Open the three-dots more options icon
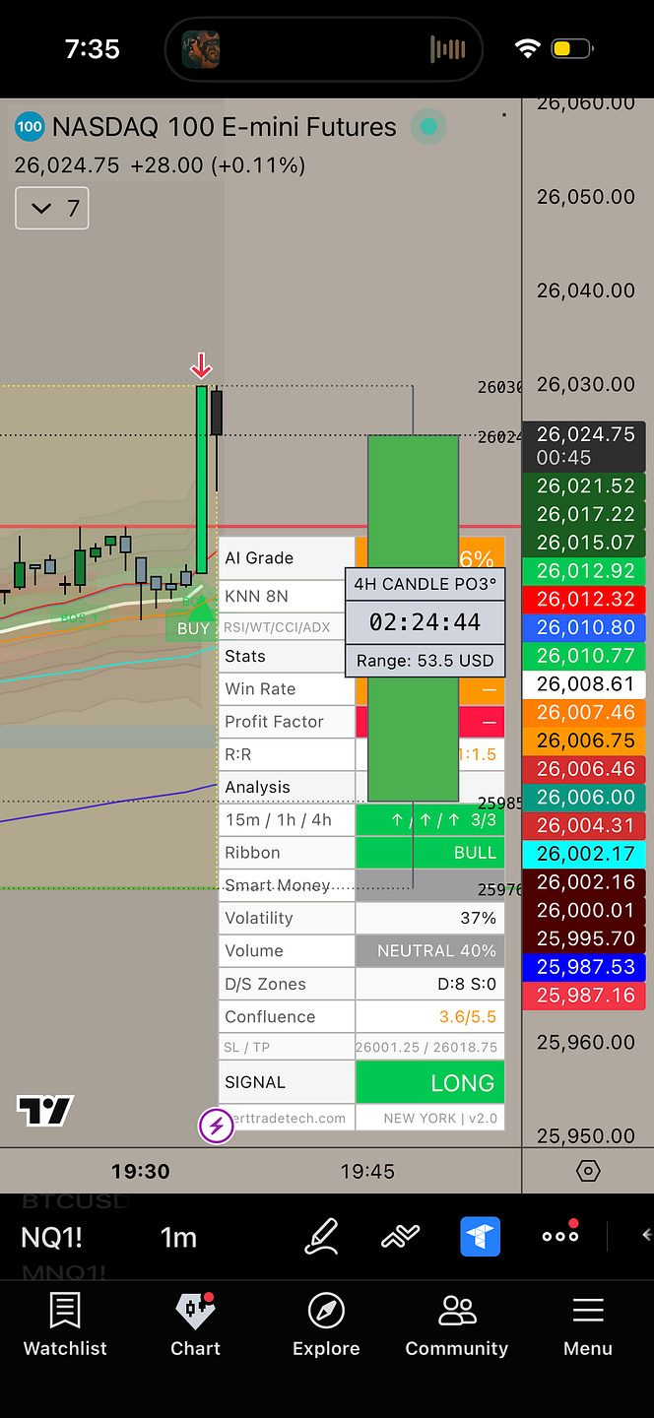 560,1235
